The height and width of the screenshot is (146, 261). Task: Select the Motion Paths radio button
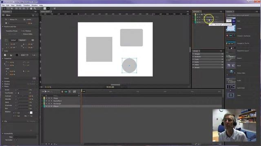point(22,34)
